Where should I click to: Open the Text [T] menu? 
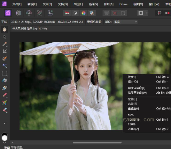[x=47, y=4]
